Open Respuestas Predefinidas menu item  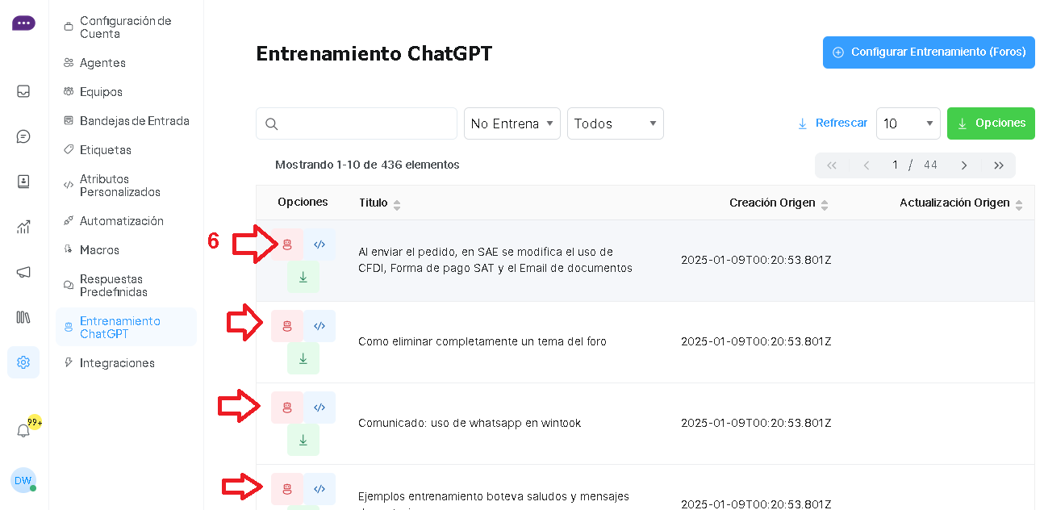[113, 286]
